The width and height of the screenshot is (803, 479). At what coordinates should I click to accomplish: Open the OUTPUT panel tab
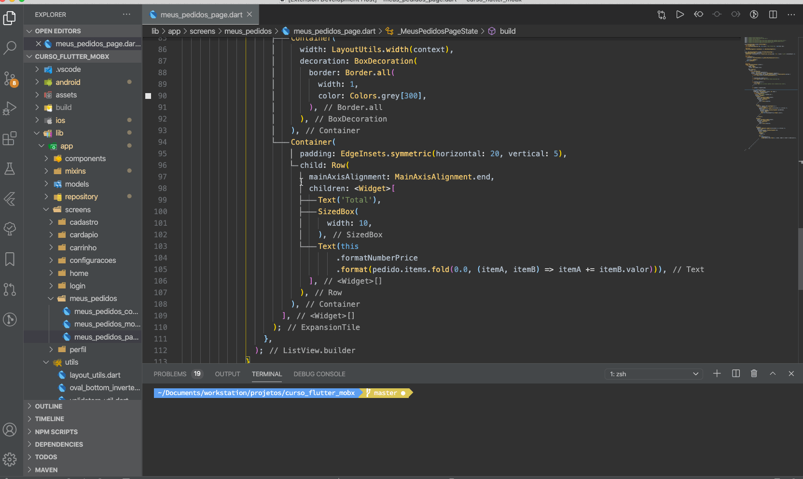[227, 374]
